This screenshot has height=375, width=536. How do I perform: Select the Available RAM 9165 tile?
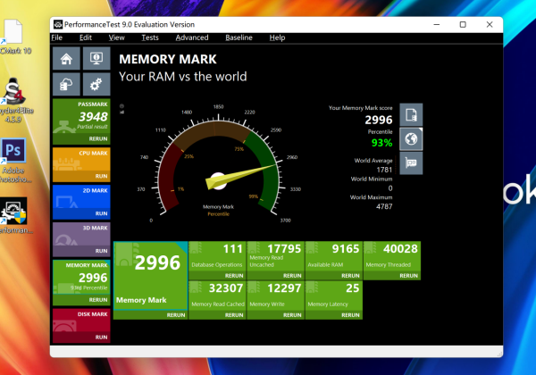tap(333, 256)
